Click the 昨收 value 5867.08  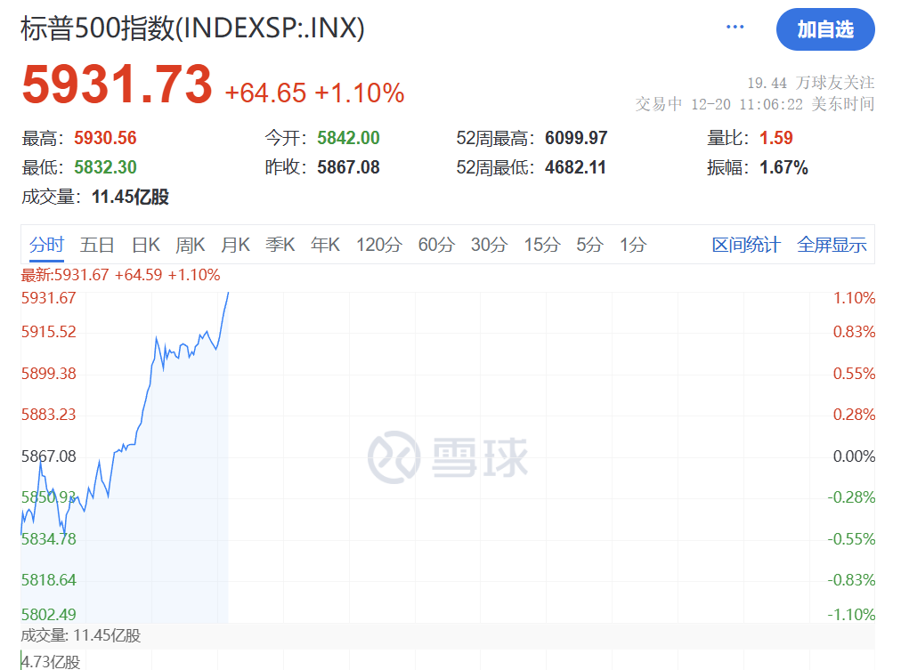coord(348,167)
